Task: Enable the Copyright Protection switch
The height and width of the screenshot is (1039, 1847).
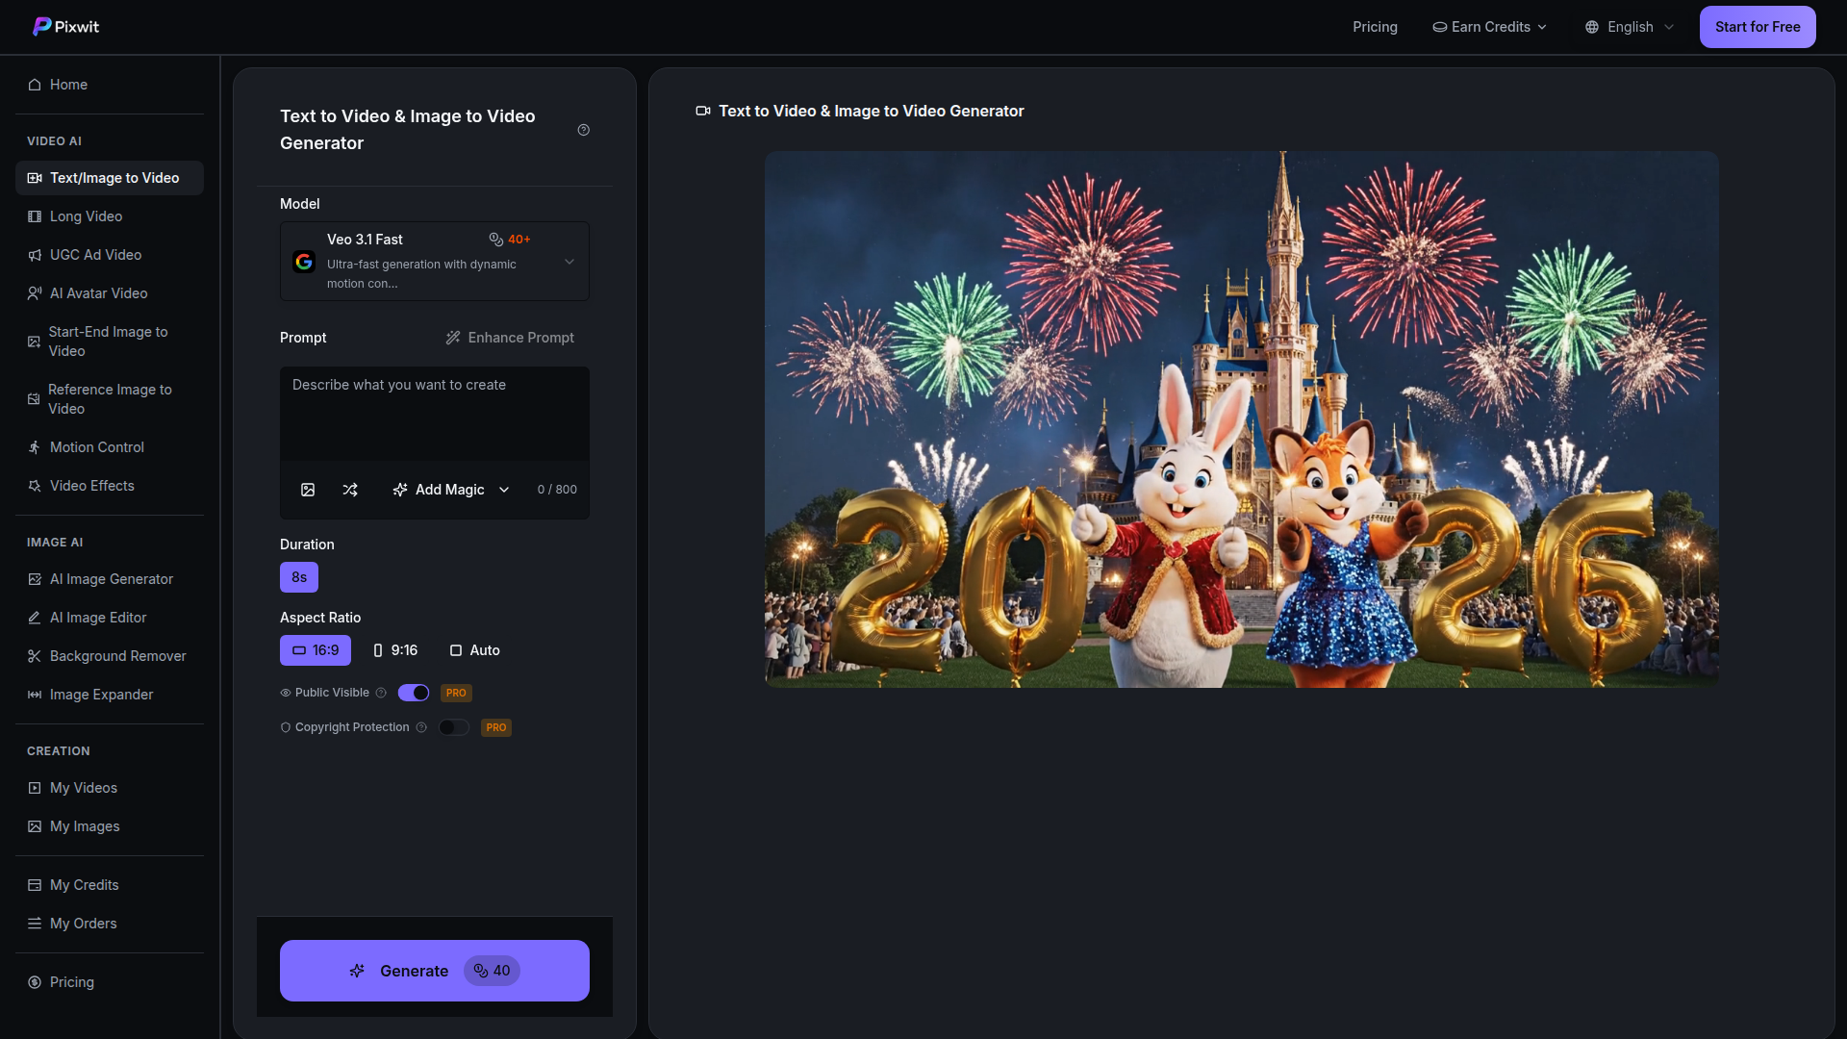Action: (x=454, y=727)
